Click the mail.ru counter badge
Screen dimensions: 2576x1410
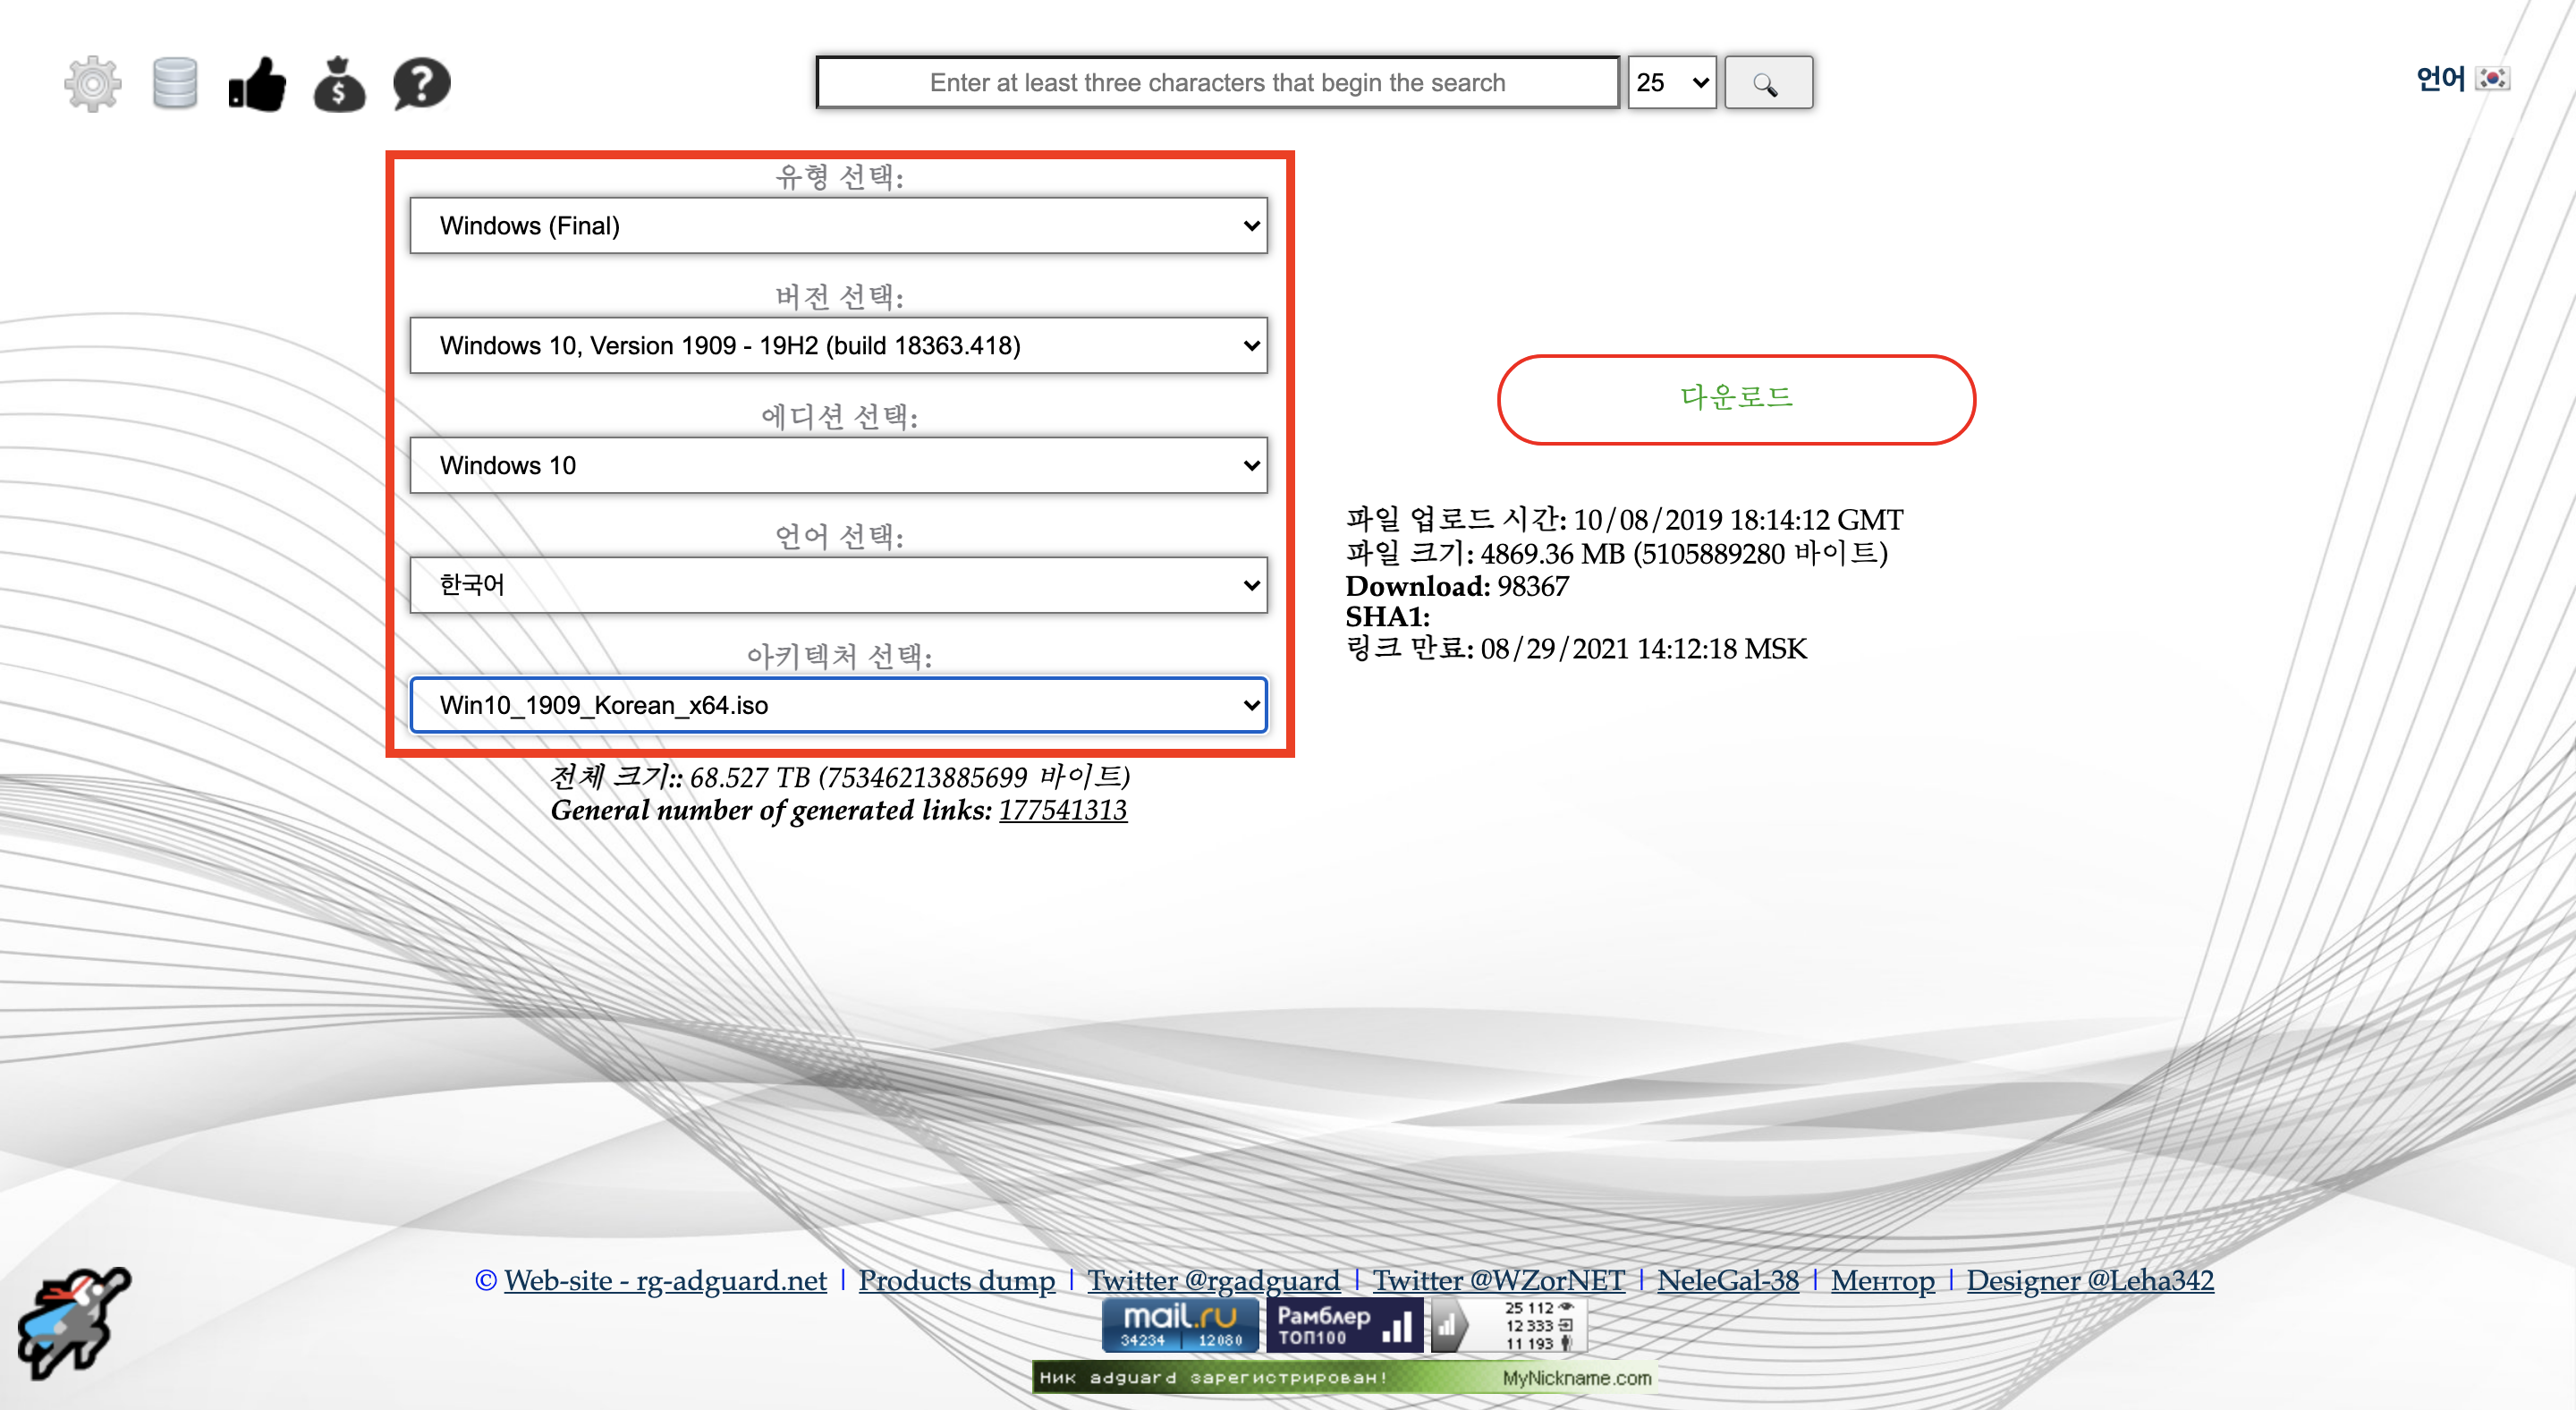[x=1180, y=1325]
